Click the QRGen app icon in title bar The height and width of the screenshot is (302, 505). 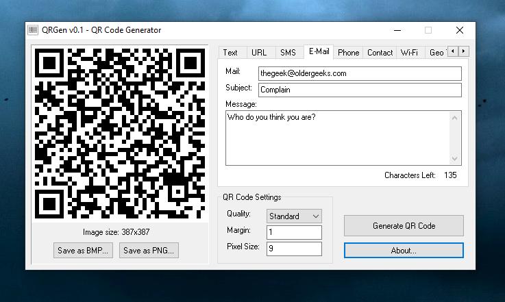[32, 30]
